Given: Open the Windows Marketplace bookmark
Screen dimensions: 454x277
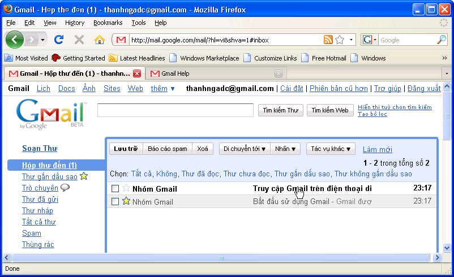Looking at the screenshot, I should pos(204,58).
